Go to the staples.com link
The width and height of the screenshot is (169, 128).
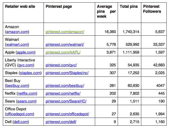[30, 73]
